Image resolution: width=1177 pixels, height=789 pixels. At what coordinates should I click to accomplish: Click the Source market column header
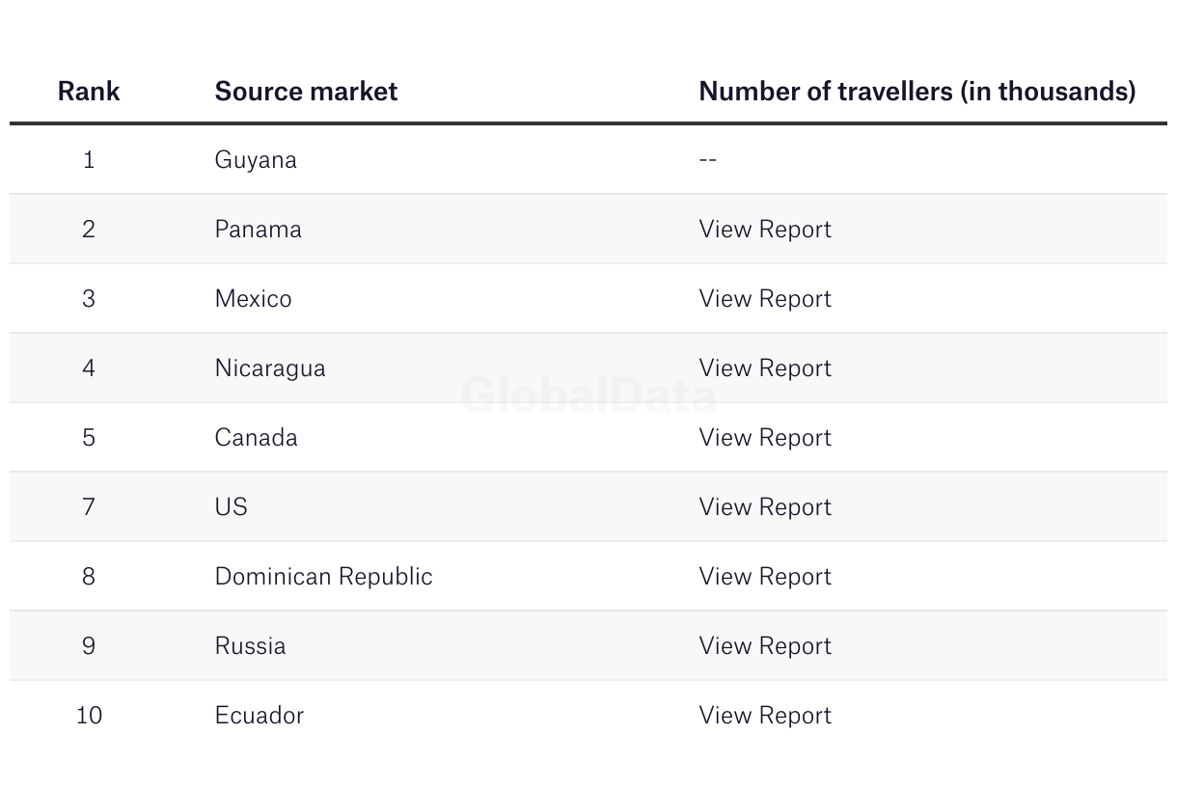coord(306,92)
